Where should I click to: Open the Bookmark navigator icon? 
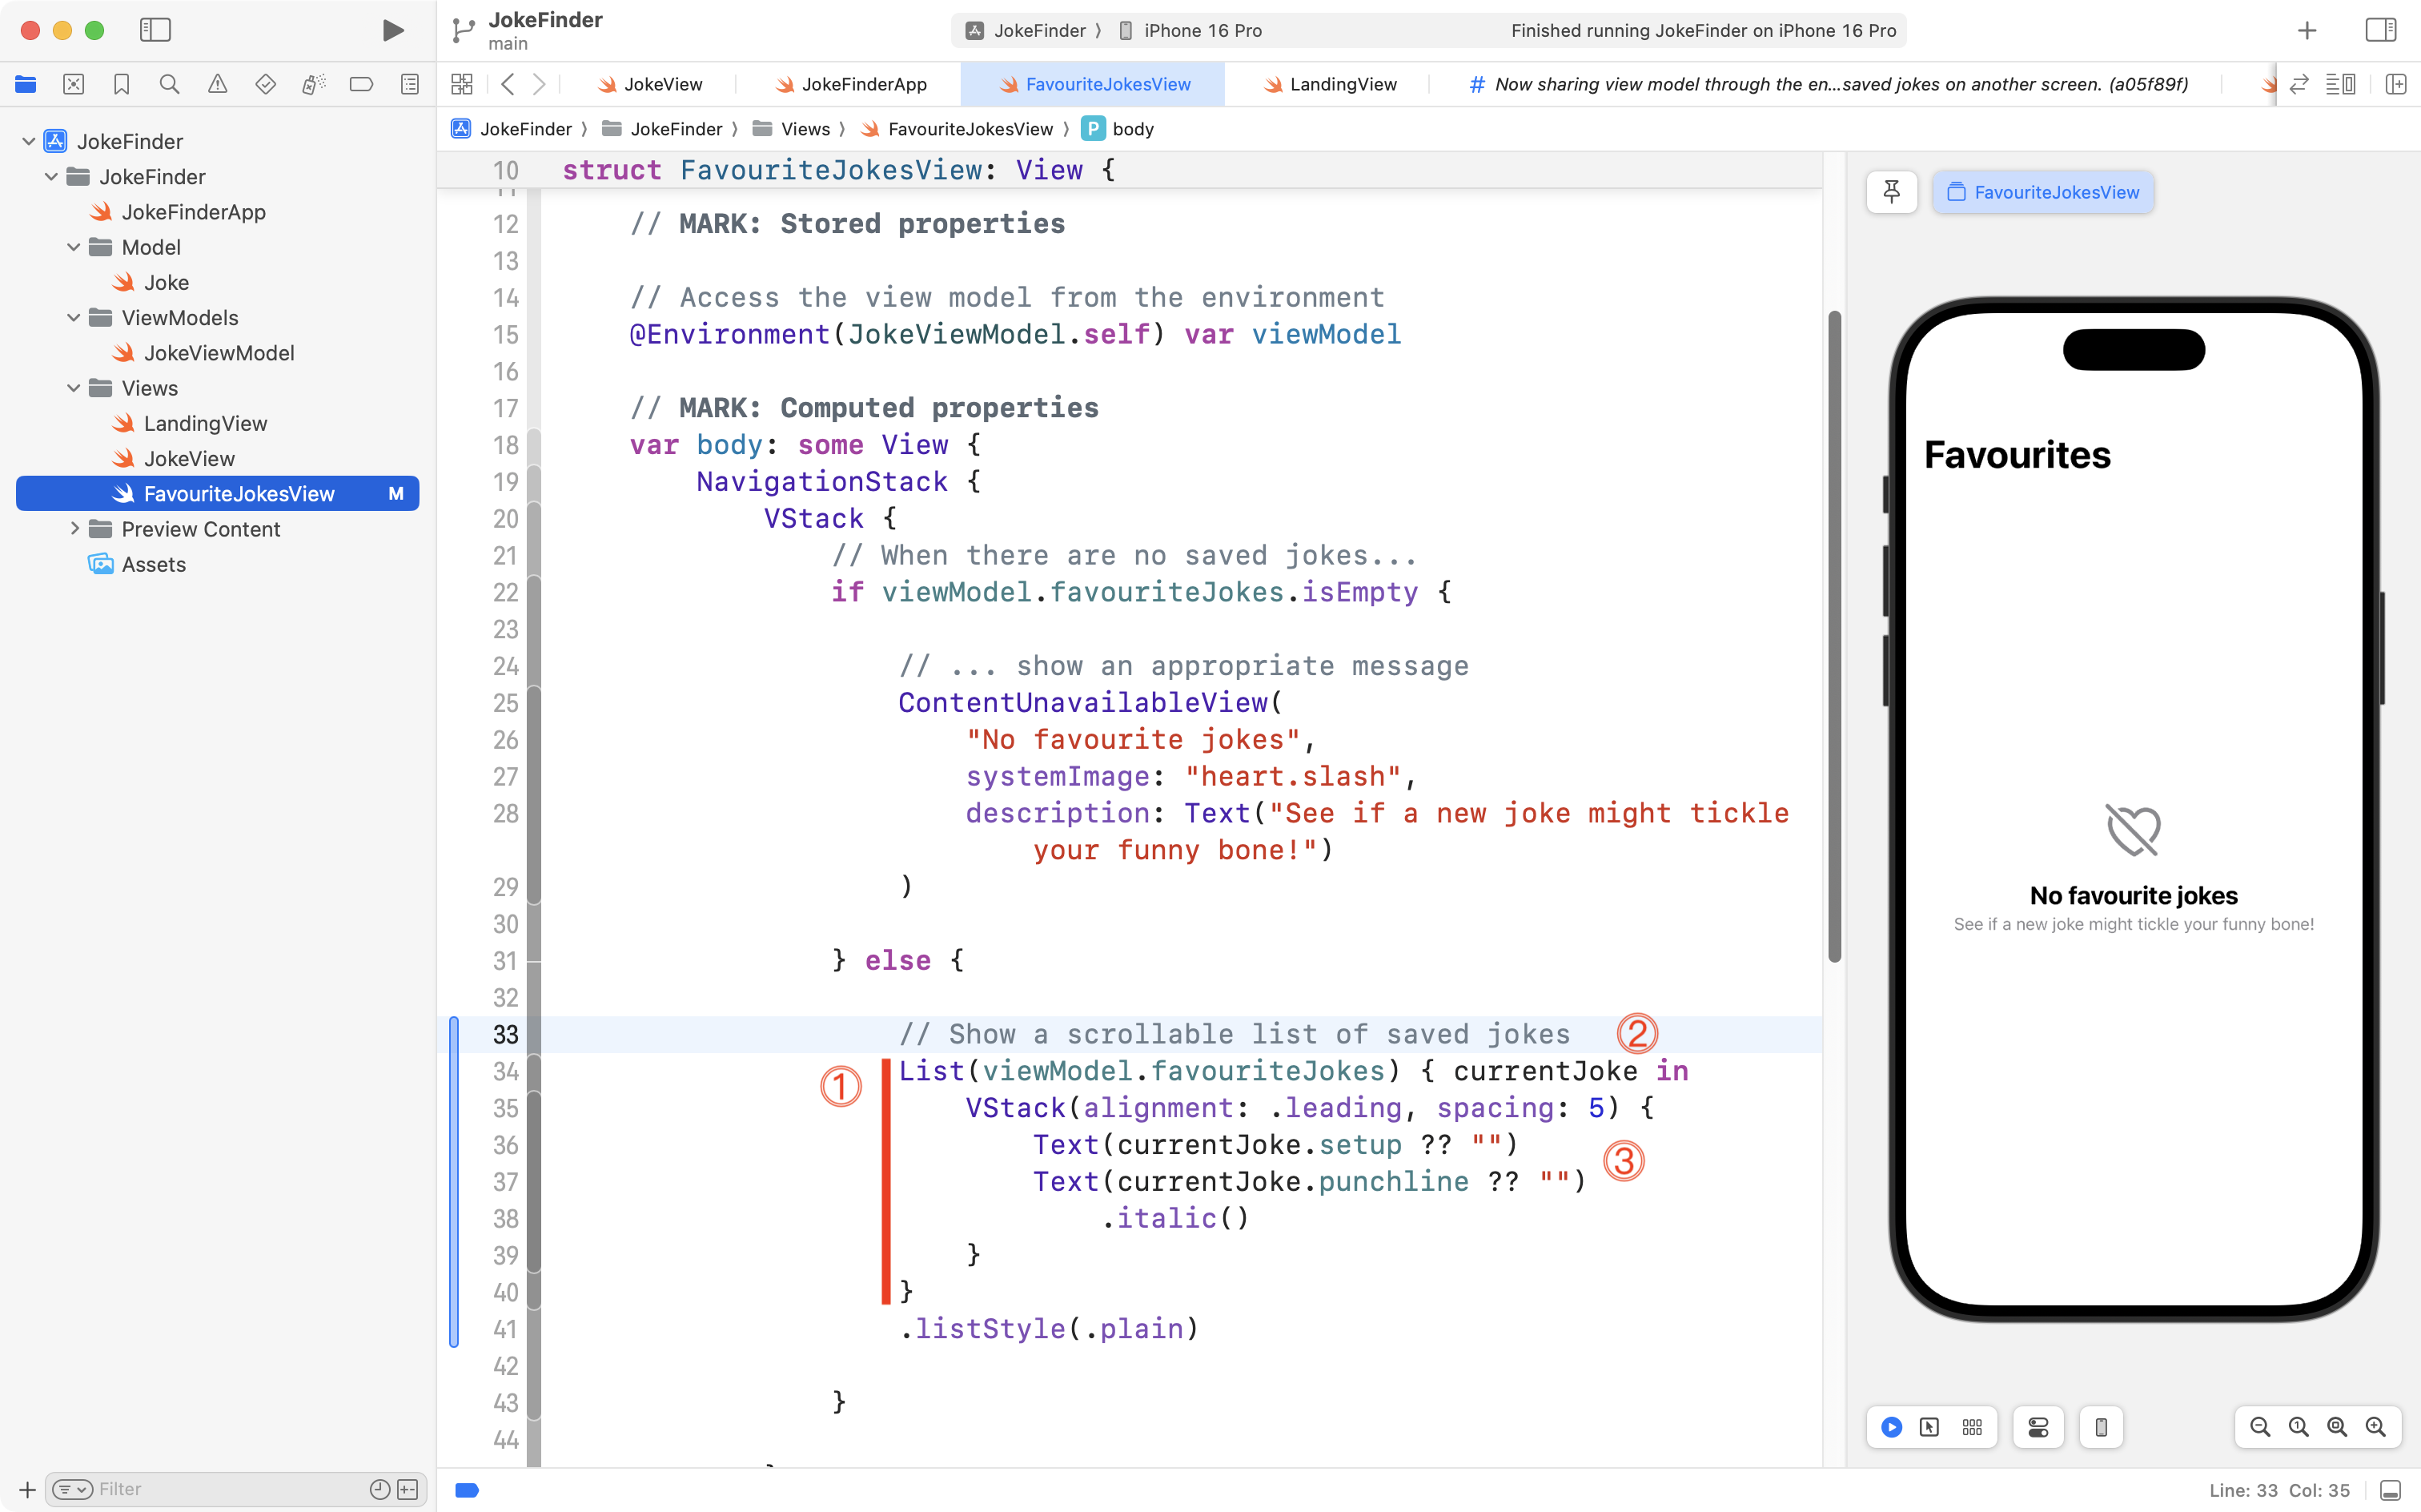[x=121, y=84]
